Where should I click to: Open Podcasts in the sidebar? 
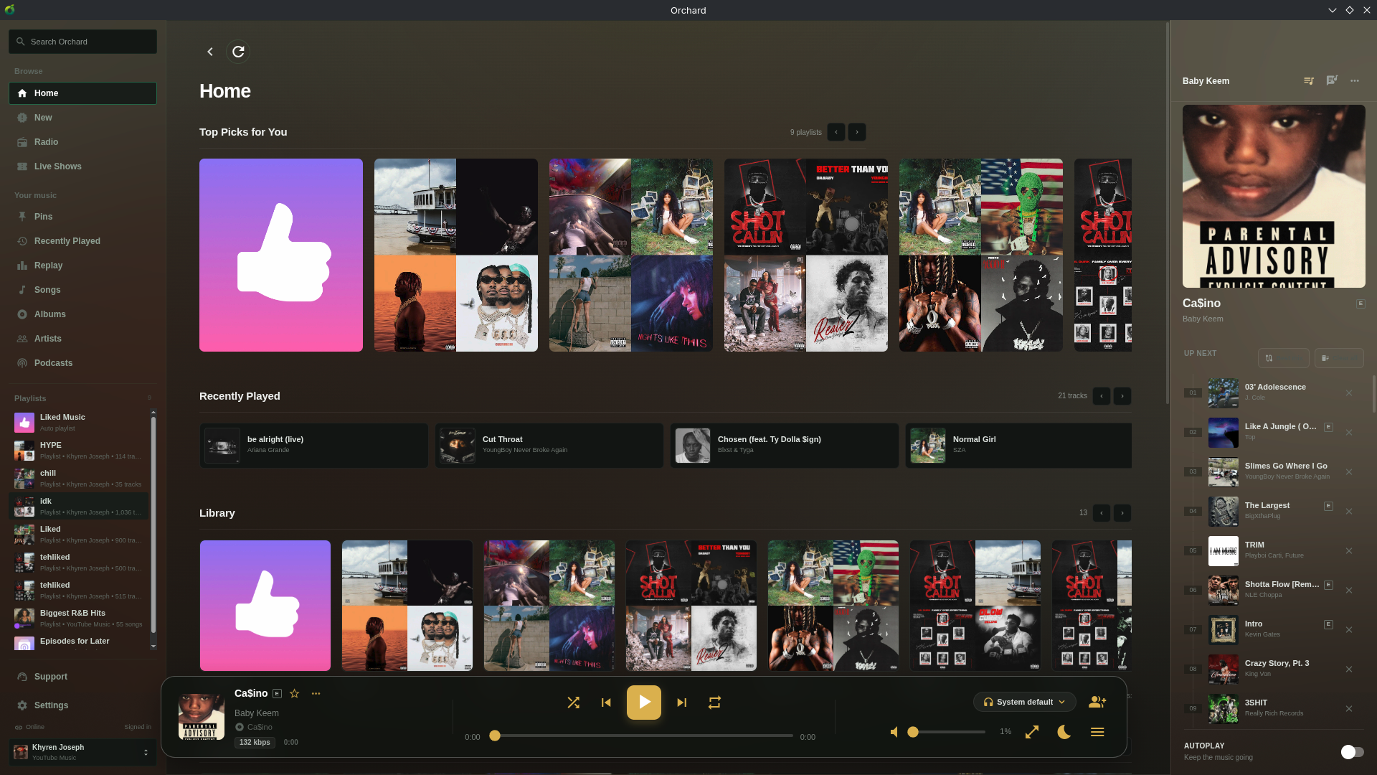tap(82, 363)
